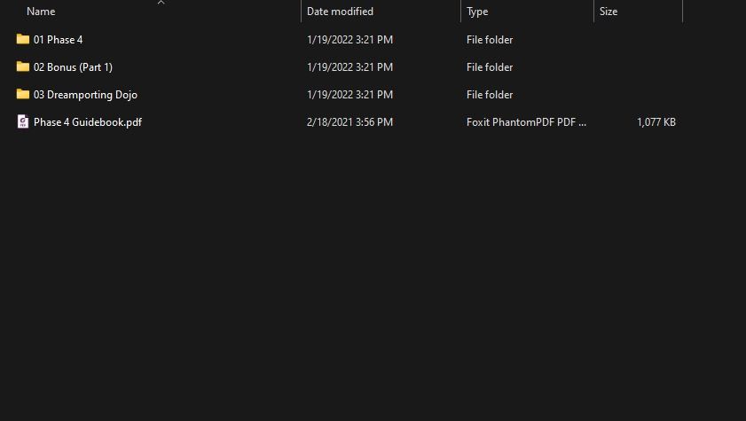This screenshot has height=421, width=746.
Task: Click the 03 Dreamporting Dojo folder icon
Action: click(23, 95)
